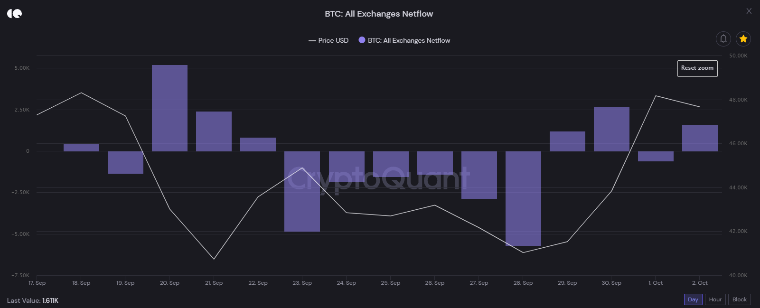The image size is (760, 308).
Task: Click the 30 Sep netflow bar
Action: pos(611,129)
